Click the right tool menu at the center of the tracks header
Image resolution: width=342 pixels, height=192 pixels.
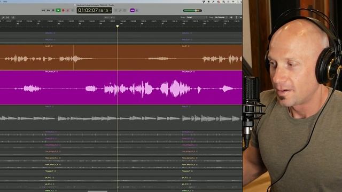click(x=112, y=18)
